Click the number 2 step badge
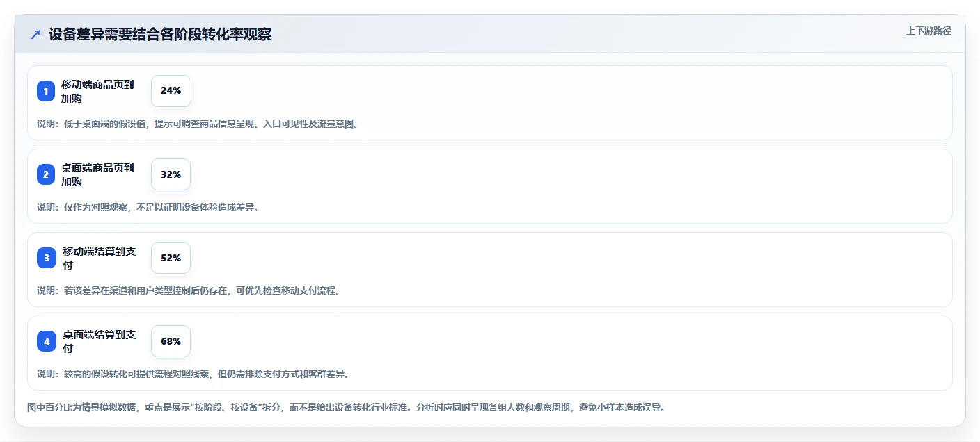 [x=46, y=174]
